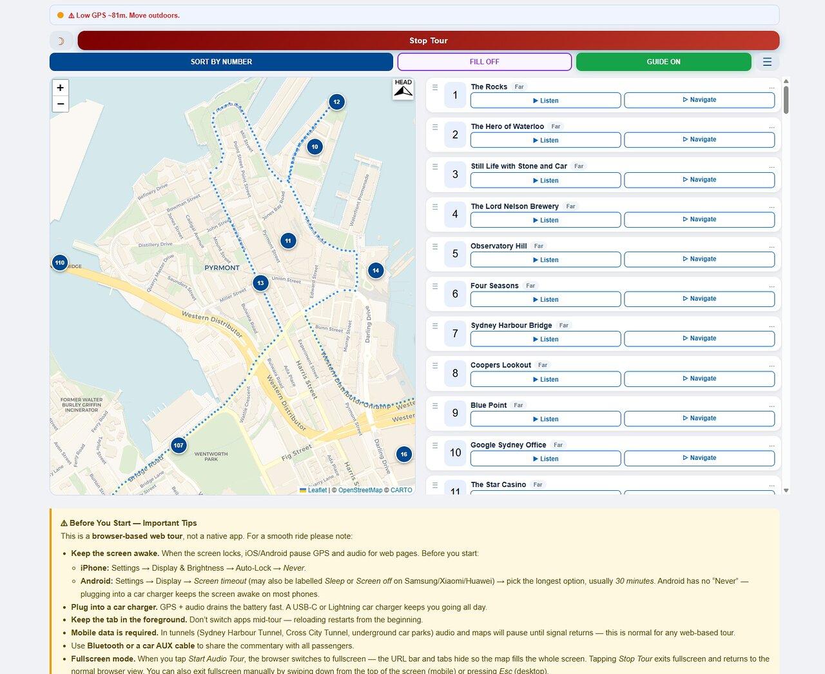Screen dimensions: 825x674
Task: Select map marker 12
Action: [x=336, y=102]
